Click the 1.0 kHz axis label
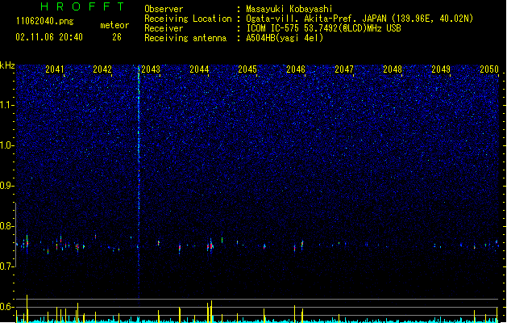Viewport: 507px width, 323px height. 7,145
